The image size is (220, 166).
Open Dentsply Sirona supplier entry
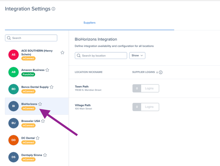(x=32, y=155)
